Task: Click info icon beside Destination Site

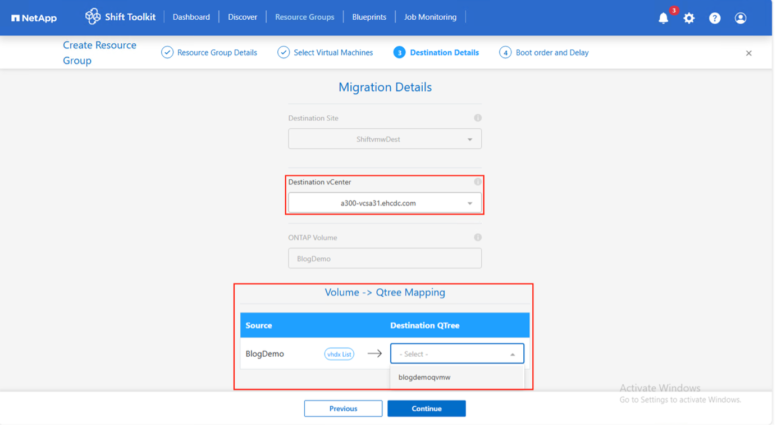Action: point(478,118)
